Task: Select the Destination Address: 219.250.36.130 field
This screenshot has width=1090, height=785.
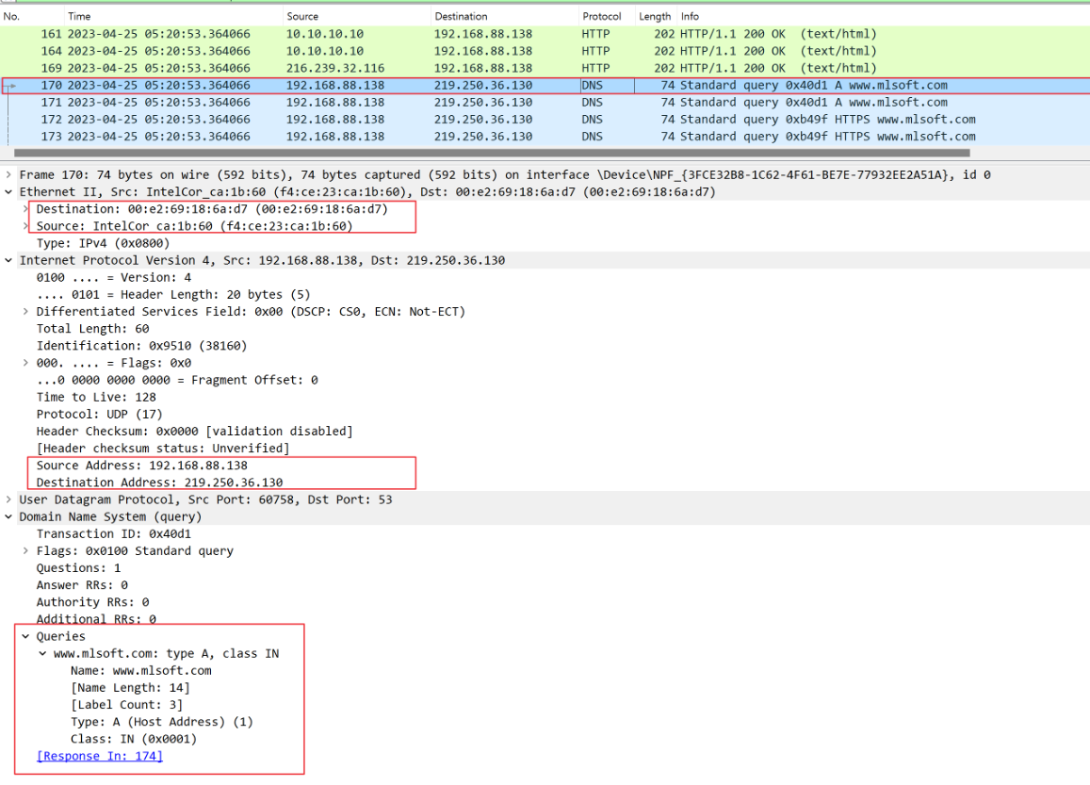Action: 159,482
